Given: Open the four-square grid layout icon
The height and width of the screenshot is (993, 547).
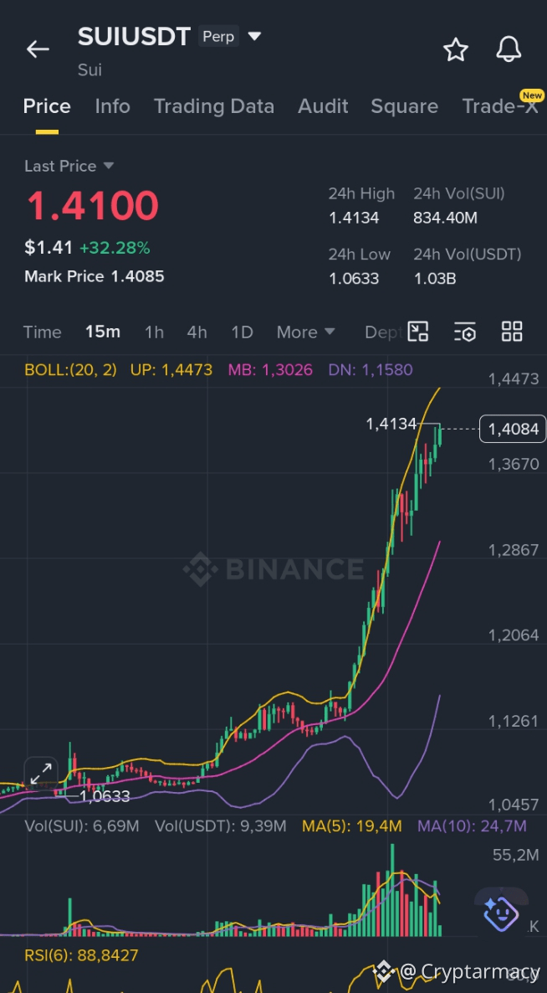Looking at the screenshot, I should click(512, 332).
